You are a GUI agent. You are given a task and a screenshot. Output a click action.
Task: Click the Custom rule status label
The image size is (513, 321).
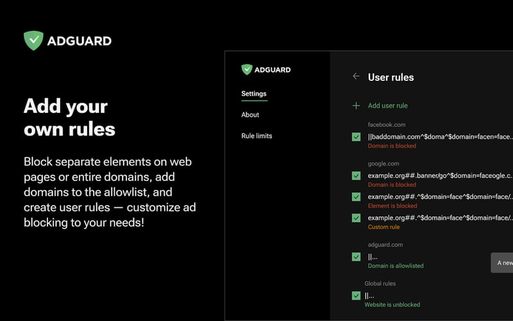click(x=383, y=227)
